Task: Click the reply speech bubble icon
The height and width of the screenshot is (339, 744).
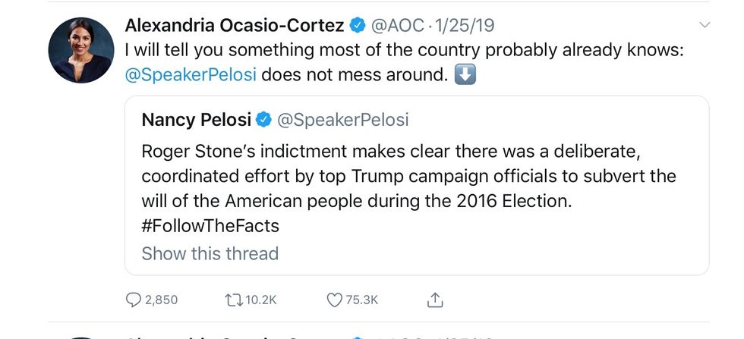Action: click(x=134, y=300)
